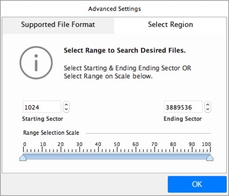Click the Starting Sector input field
This screenshot has width=229, height=196.
point(42,107)
